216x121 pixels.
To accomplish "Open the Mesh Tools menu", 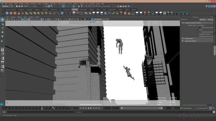I will [53, 4].
